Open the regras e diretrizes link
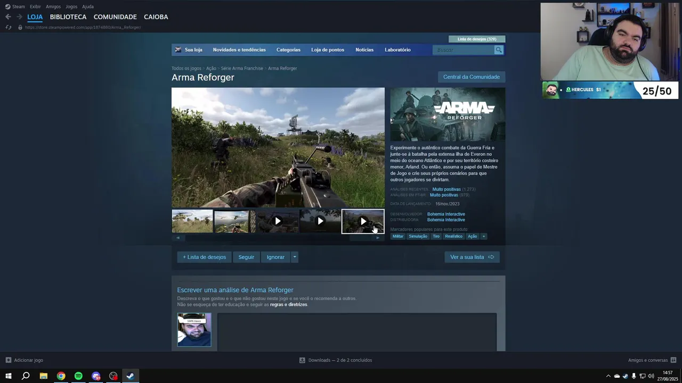This screenshot has height=383, width=682. click(x=288, y=304)
